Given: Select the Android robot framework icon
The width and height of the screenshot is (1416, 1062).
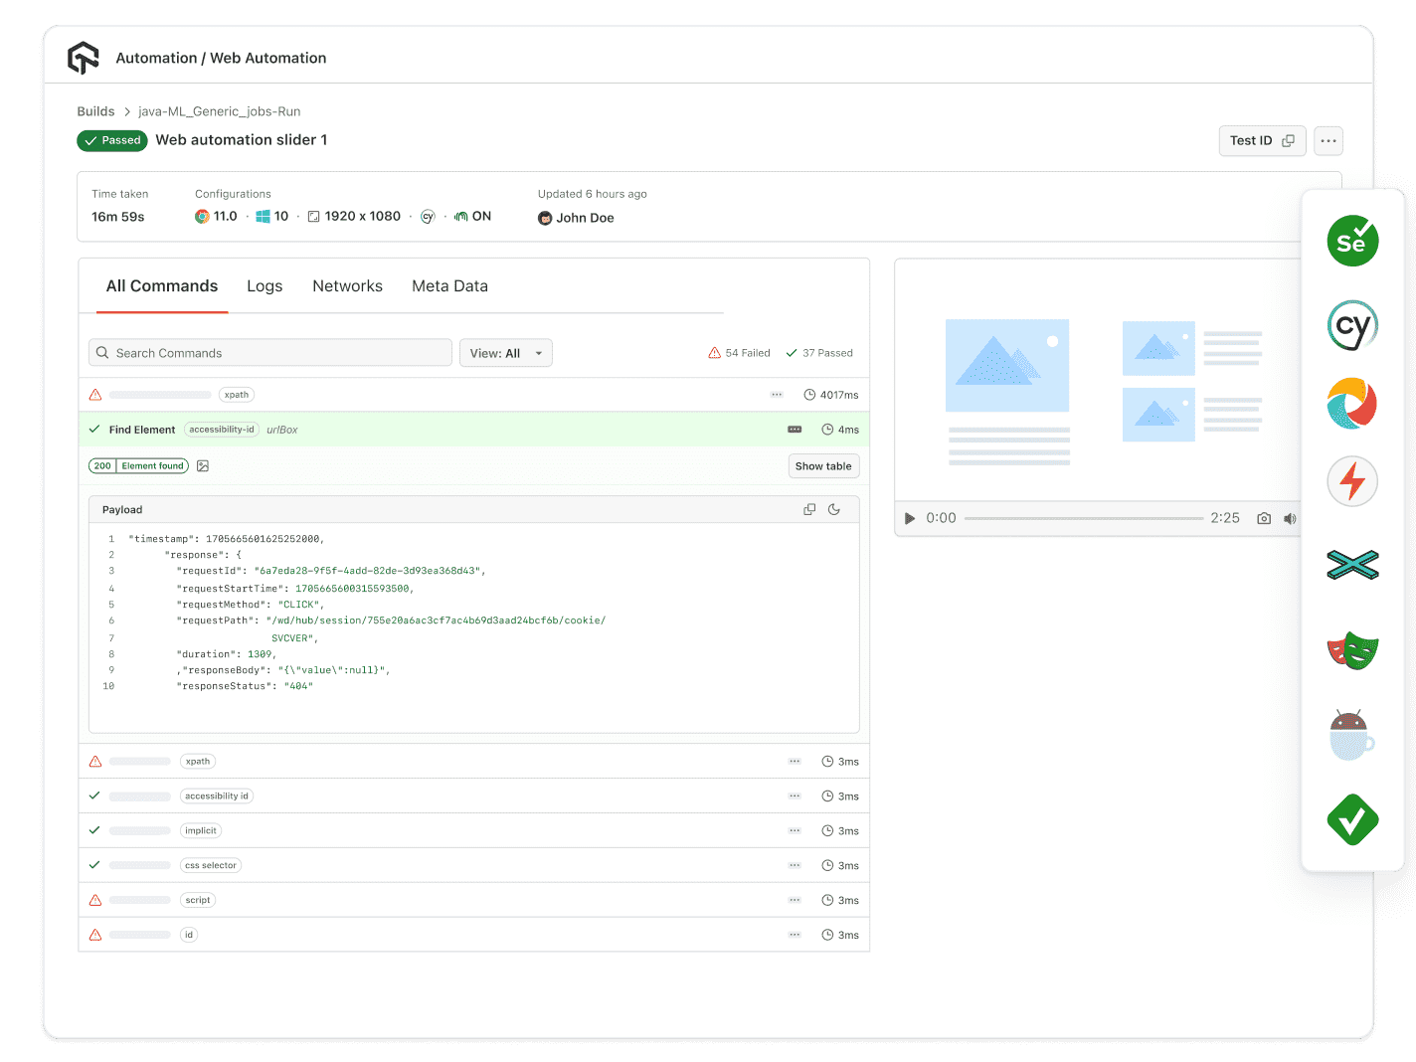Looking at the screenshot, I should [1351, 736].
